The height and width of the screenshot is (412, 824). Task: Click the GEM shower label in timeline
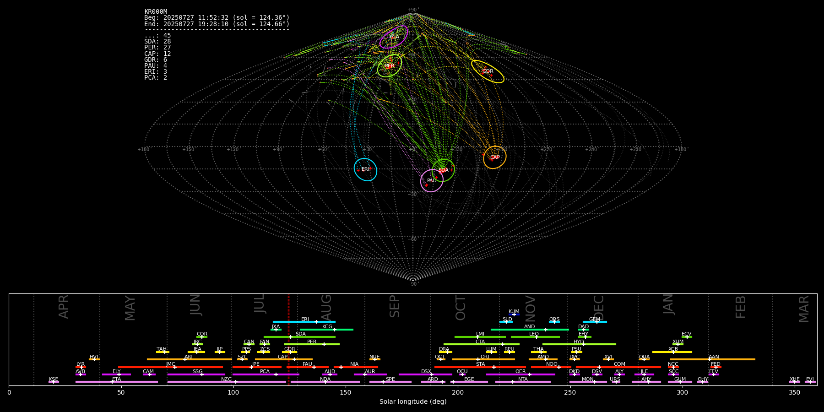pyautogui.click(x=595, y=320)
